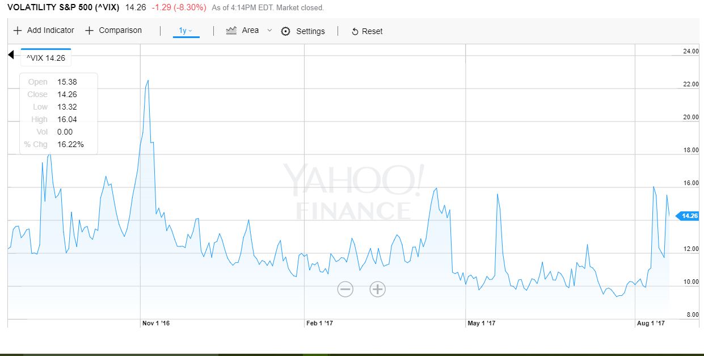The image size is (704, 356).
Task: Click the Nov 1 '16 axis label
Action: click(x=156, y=323)
